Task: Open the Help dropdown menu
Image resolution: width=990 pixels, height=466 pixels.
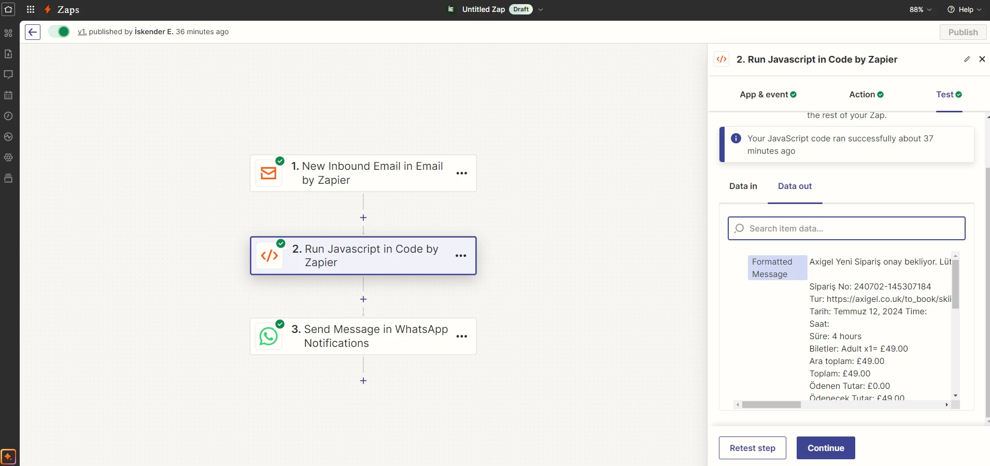Action: point(965,9)
